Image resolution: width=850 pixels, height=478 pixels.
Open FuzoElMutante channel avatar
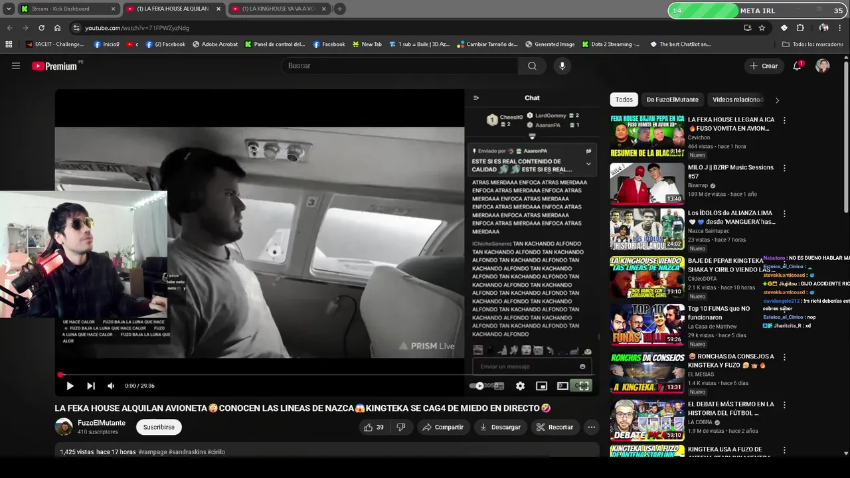[64, 427]
